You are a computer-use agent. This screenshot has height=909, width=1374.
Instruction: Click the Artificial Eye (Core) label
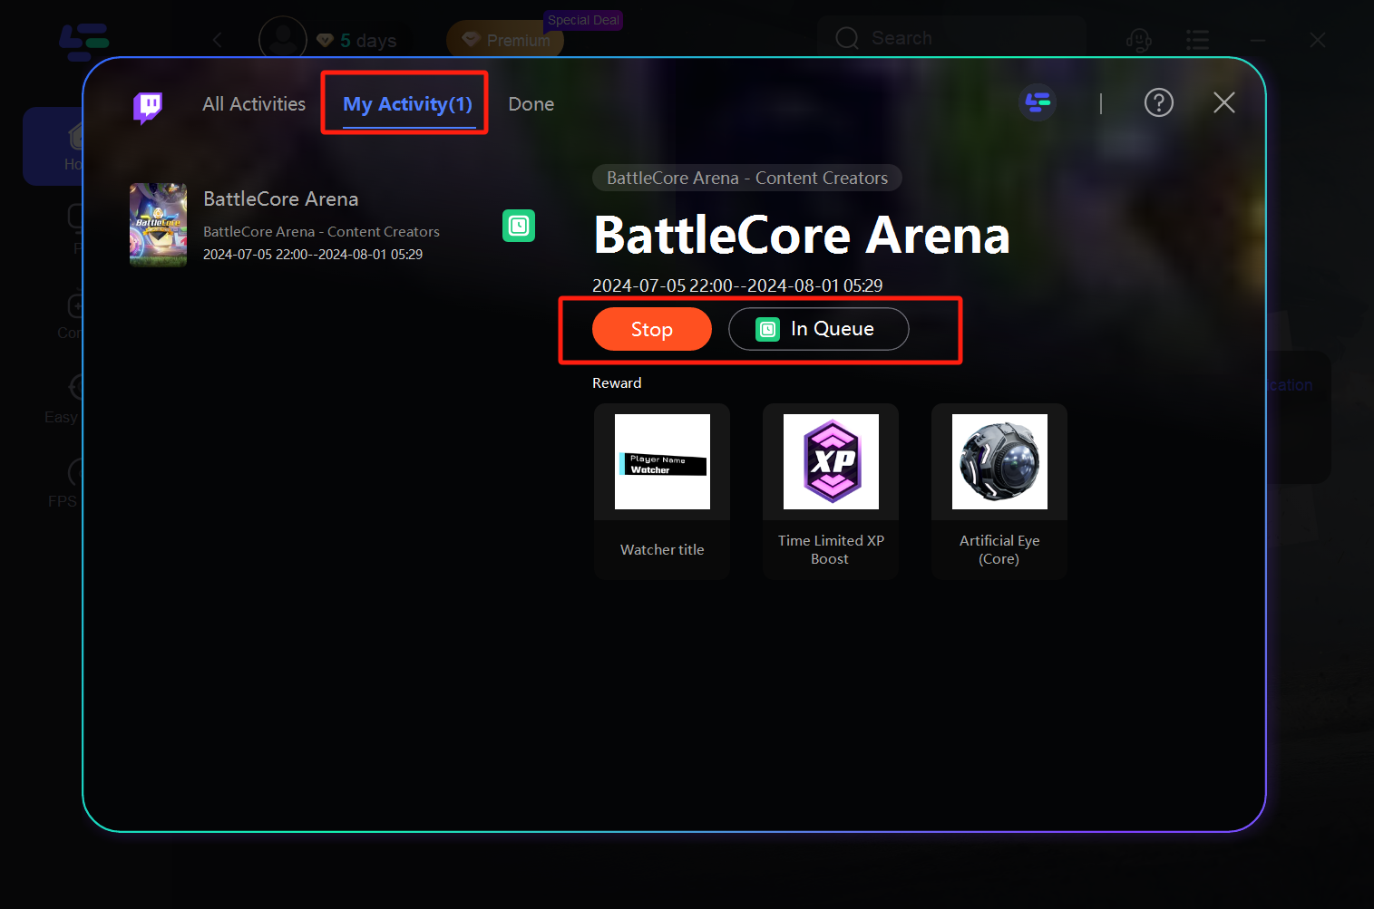click(999, 549)
